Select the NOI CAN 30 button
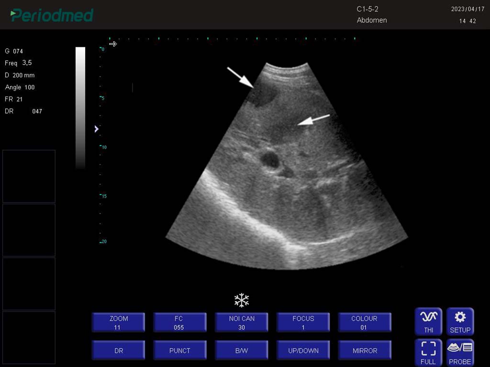 click(x=242, y=323)
